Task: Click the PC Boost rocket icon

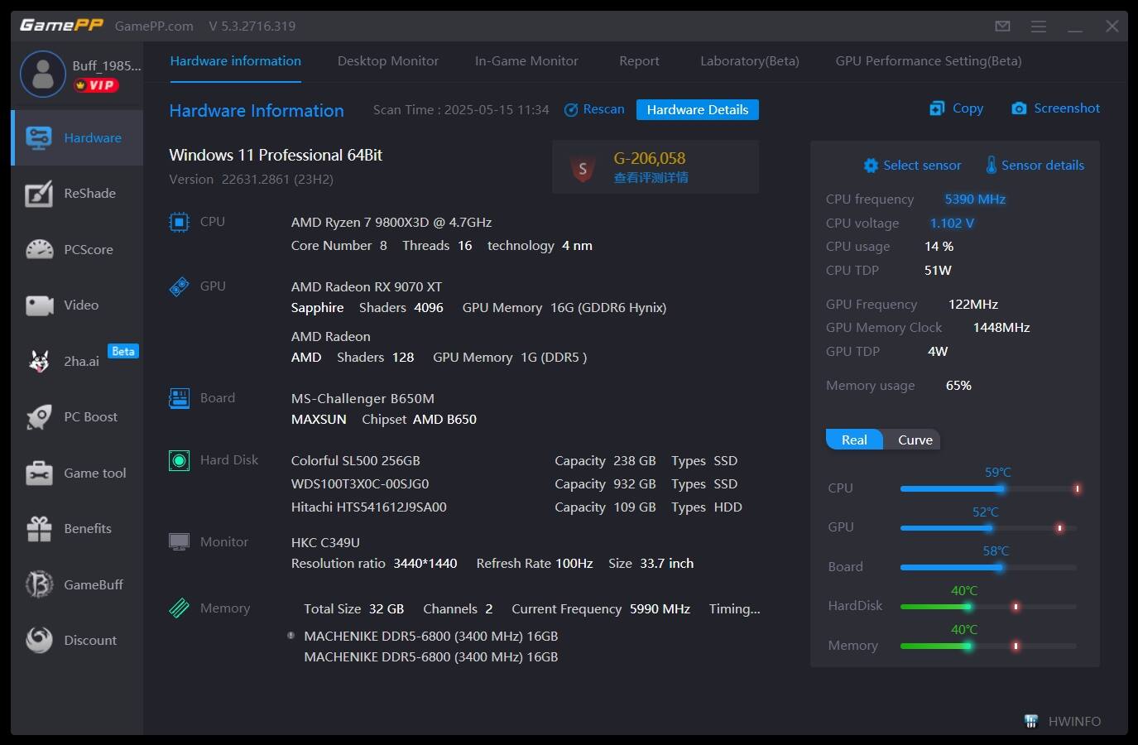Action: 39,417
